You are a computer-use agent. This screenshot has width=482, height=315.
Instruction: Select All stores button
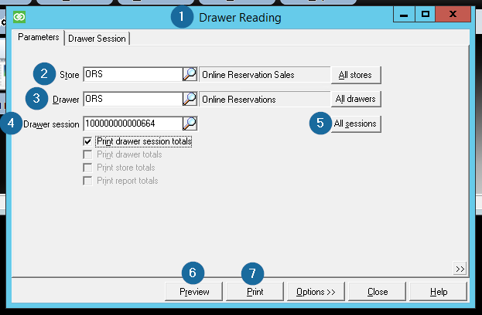click(x=356, y=75)
